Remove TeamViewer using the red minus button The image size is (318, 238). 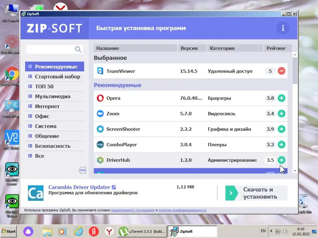pyautogui.click(x=281, y=71)
